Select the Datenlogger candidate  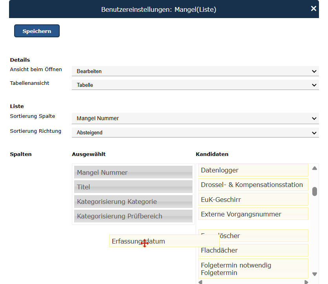tap(253, 170)
